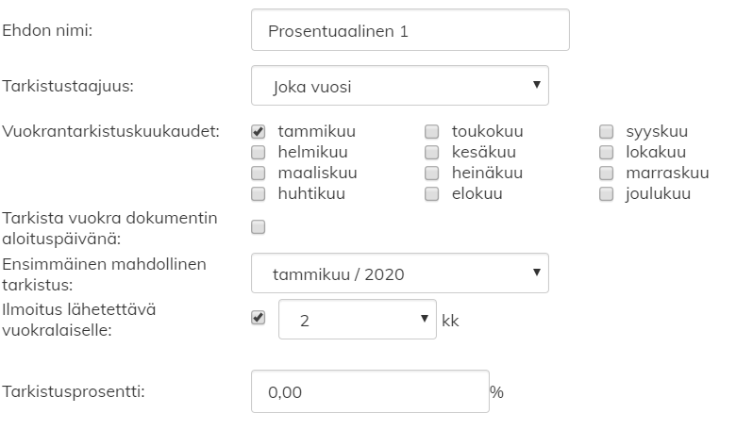Viewport: 753px width, 430px height.
Task: Toggle rent check on document start date
Action: pos(259,226)
